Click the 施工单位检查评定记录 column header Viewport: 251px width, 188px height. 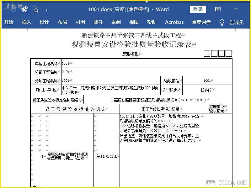click(160, 109)
